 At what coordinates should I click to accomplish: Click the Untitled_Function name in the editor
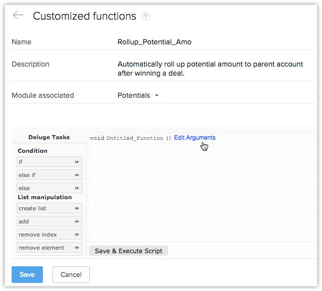coord(135,138)
